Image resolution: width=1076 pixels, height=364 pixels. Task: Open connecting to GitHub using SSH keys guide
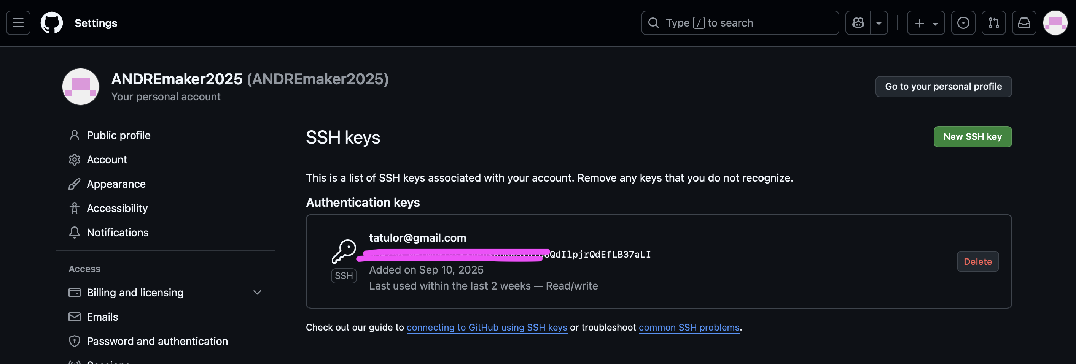point(487,328)
